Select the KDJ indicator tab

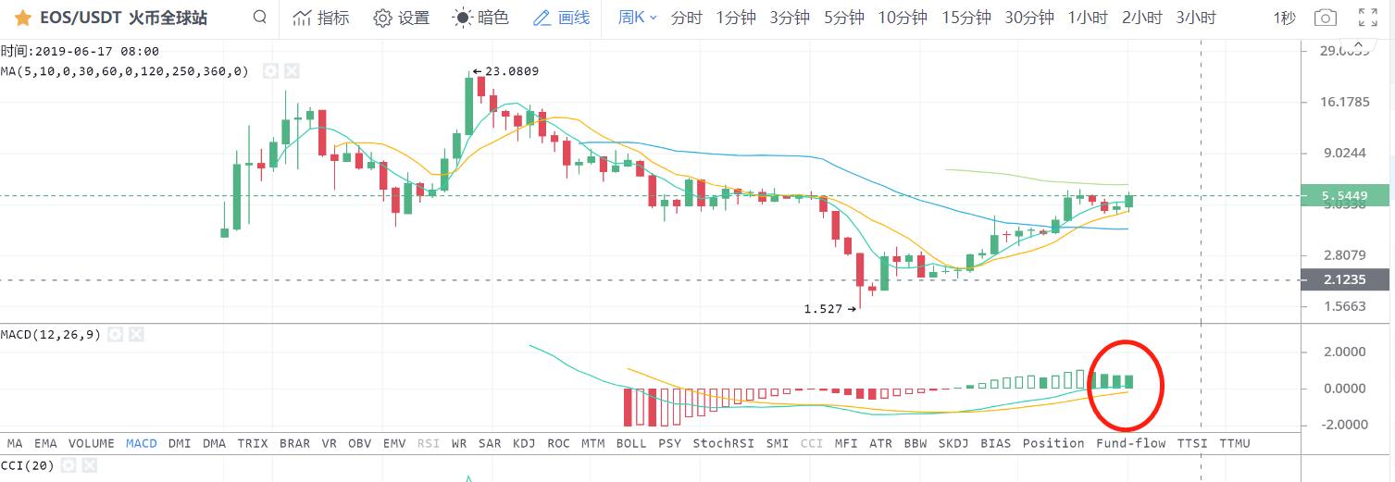pos(524,443)
